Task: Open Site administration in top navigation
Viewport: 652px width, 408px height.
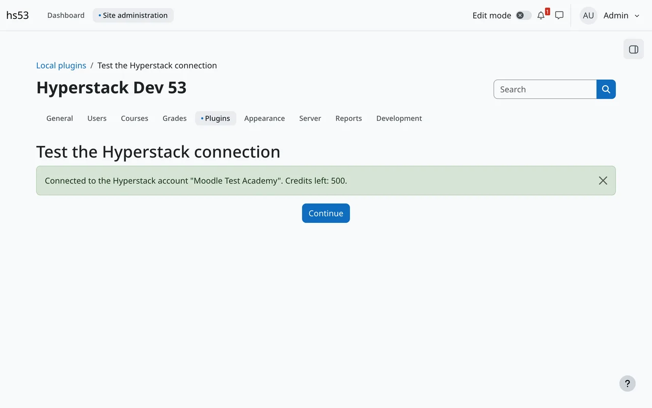Action: 133,15
